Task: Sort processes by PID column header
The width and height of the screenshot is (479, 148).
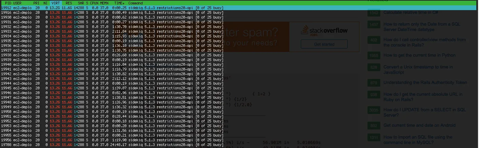Action: point(8,3)
